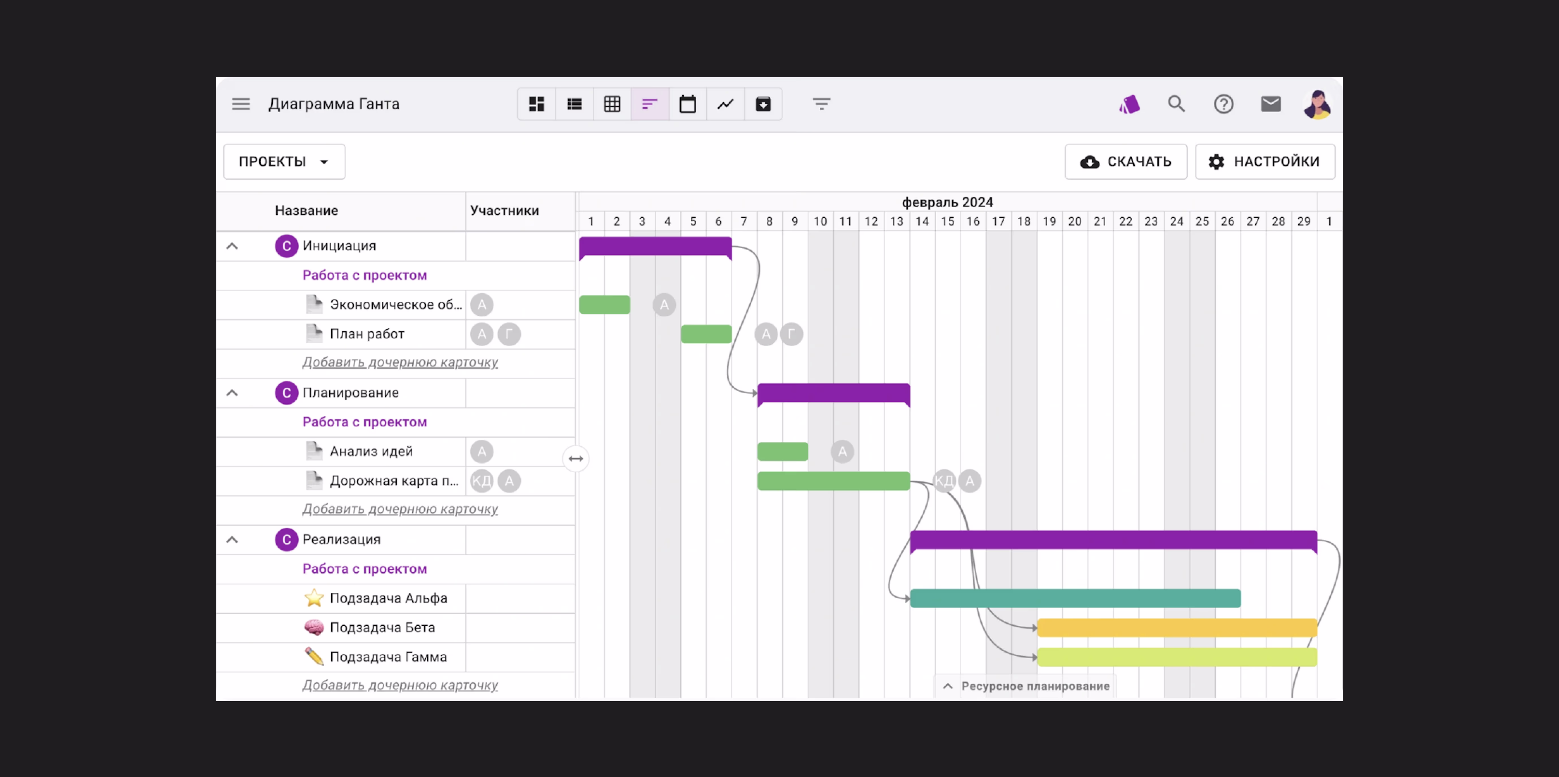
Task: Switch to the dashboard board view icon
Action: [536, 104]
